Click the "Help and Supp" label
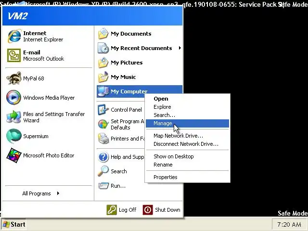This screenshot has height=231, width=308. 128,157
